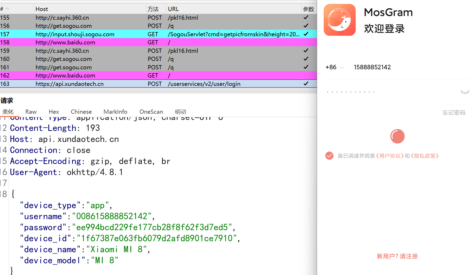The width and height of the screenshot is (475, 275).
Task: Open the Hex request tab
Action: pos(54,112)
